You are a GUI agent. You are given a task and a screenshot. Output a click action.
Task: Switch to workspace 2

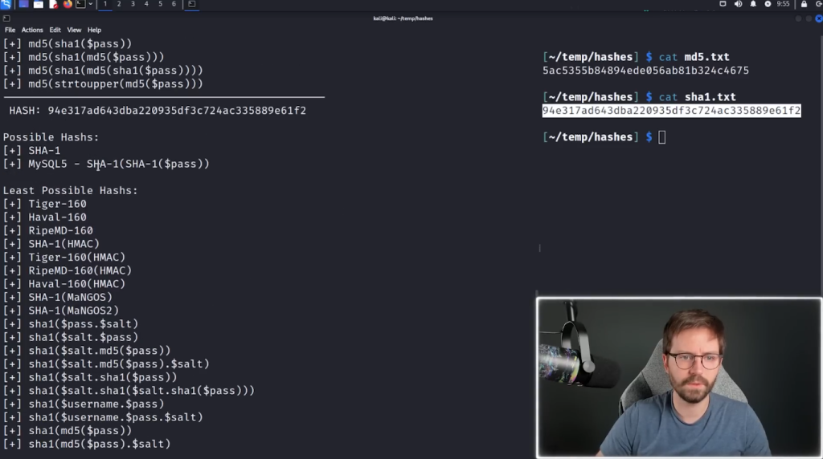(119, 4)
